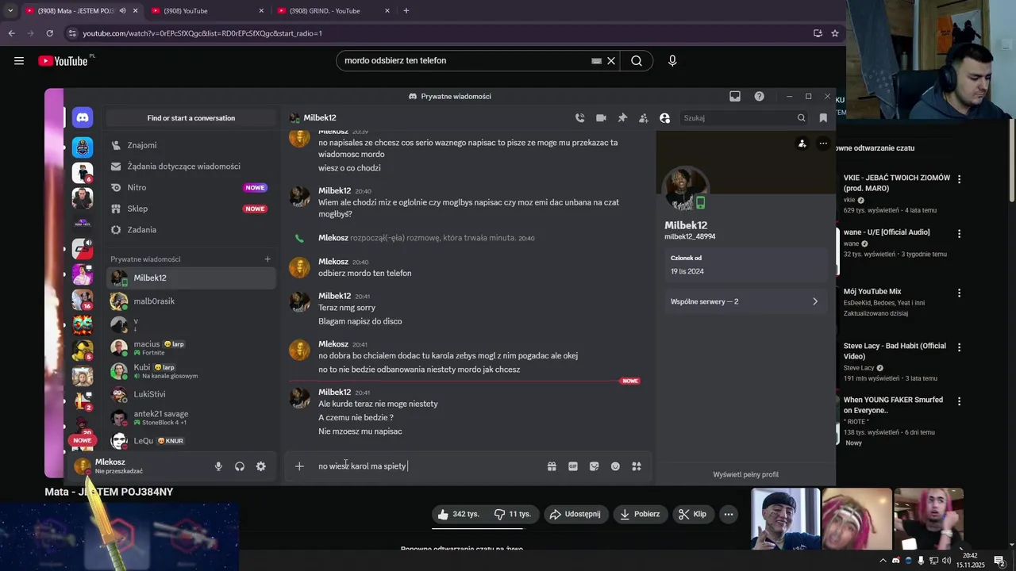Open the Sklep shop page
Screen dimensions: 1016x571
[191, 209]
